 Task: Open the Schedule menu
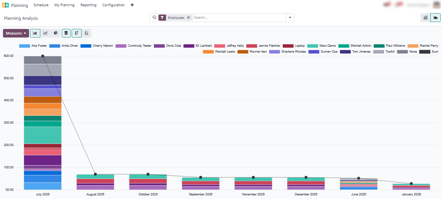[x=41, y=5]
